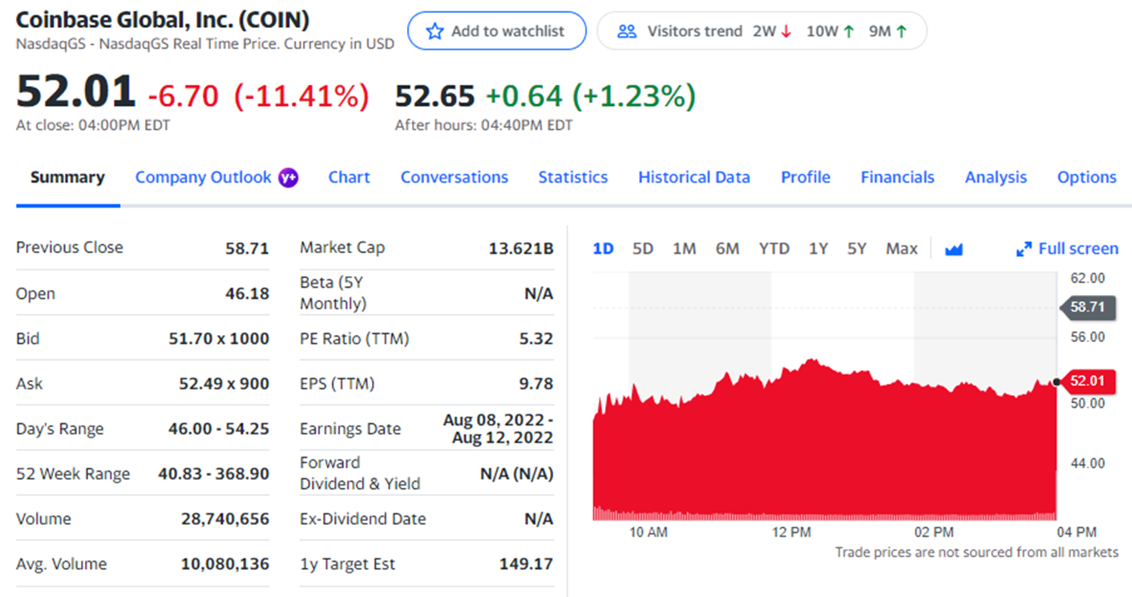Switch to the Historical Data tab
1132x597 pixels.
click(x=694, y=177)
